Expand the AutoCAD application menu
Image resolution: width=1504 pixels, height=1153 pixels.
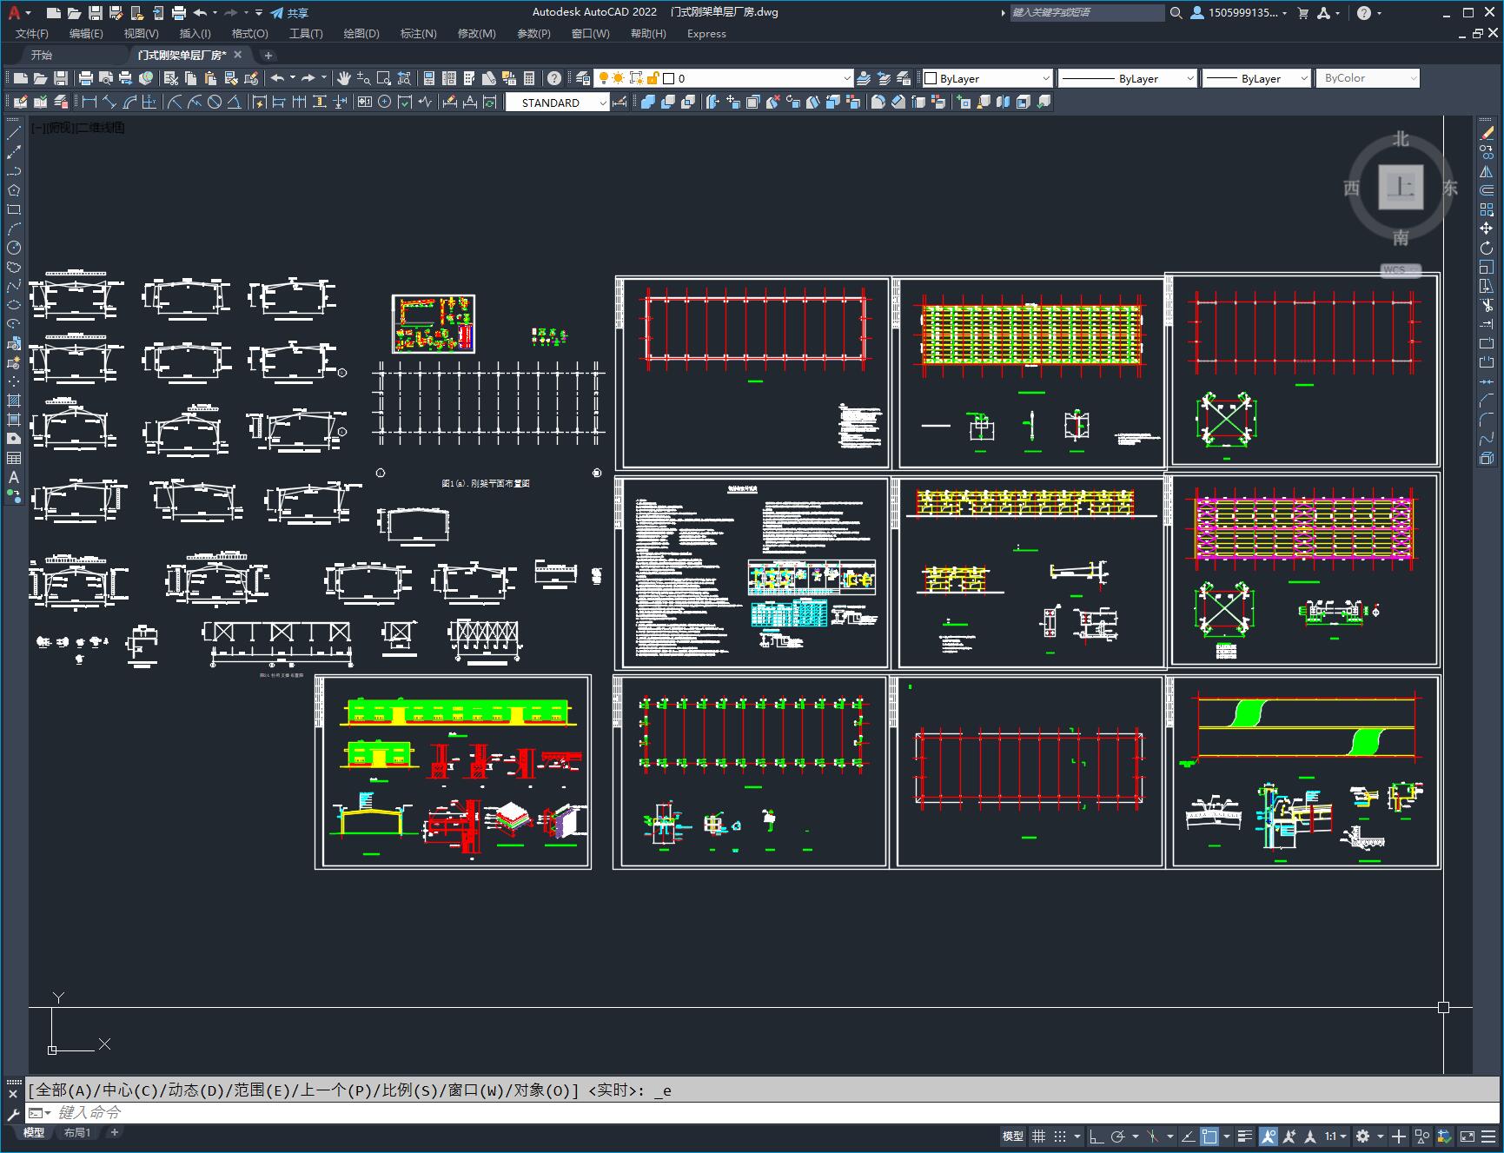17,13
